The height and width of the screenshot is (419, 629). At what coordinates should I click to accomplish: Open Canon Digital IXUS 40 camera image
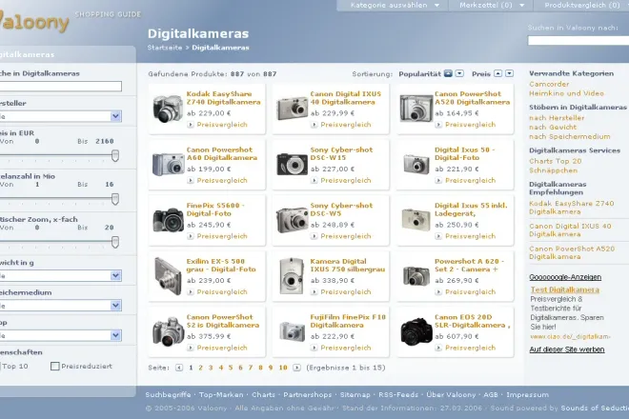292,109
